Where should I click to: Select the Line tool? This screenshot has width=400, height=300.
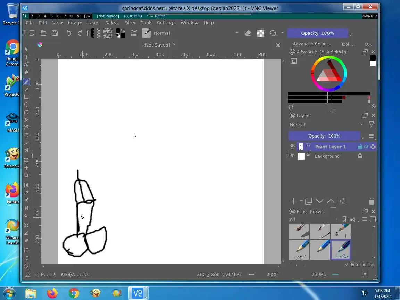pyautogui.click(x=26, y=89)
